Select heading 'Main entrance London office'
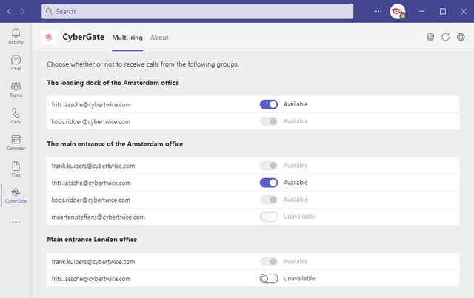 (x=92, y=240)
